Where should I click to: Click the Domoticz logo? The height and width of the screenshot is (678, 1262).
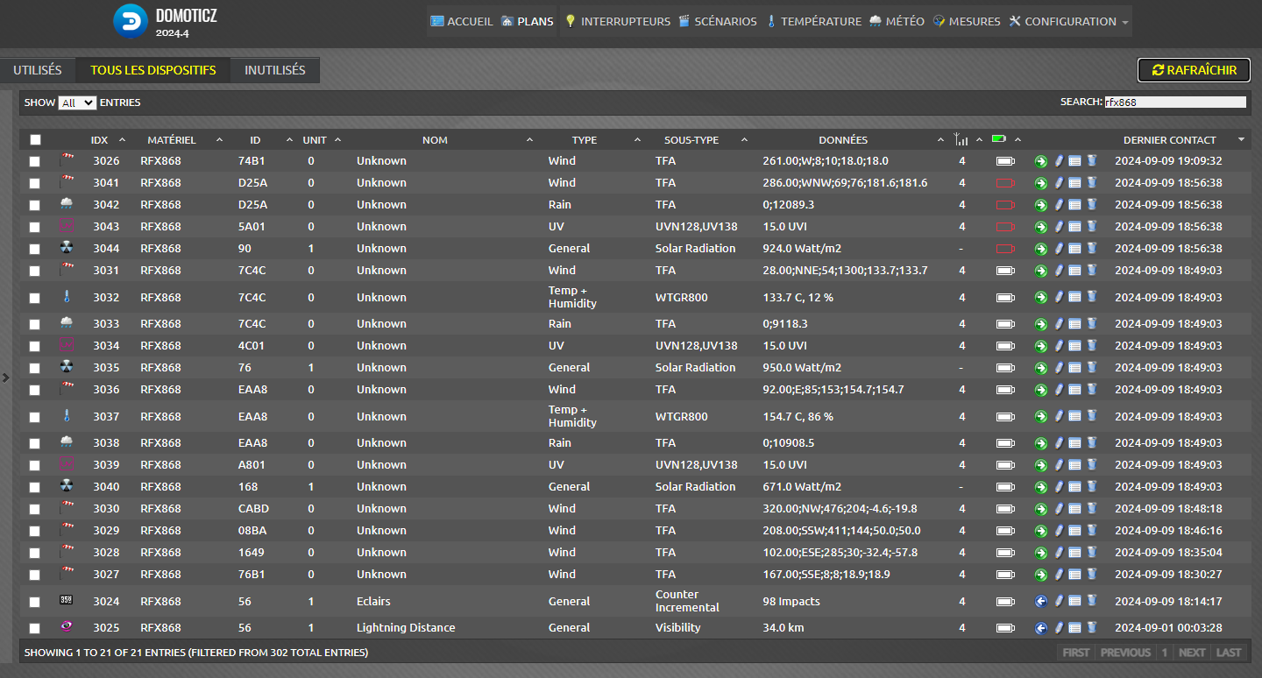pos(131,22)
